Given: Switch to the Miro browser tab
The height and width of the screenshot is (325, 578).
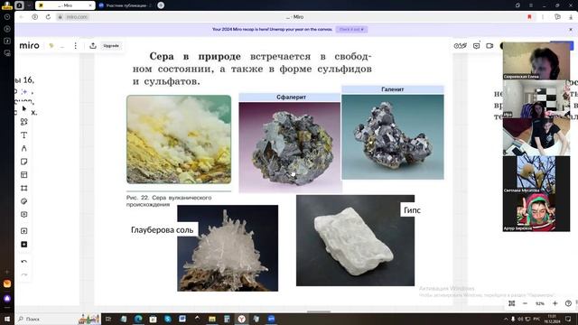Looking at the screenshot, I should tap(65, 5).
